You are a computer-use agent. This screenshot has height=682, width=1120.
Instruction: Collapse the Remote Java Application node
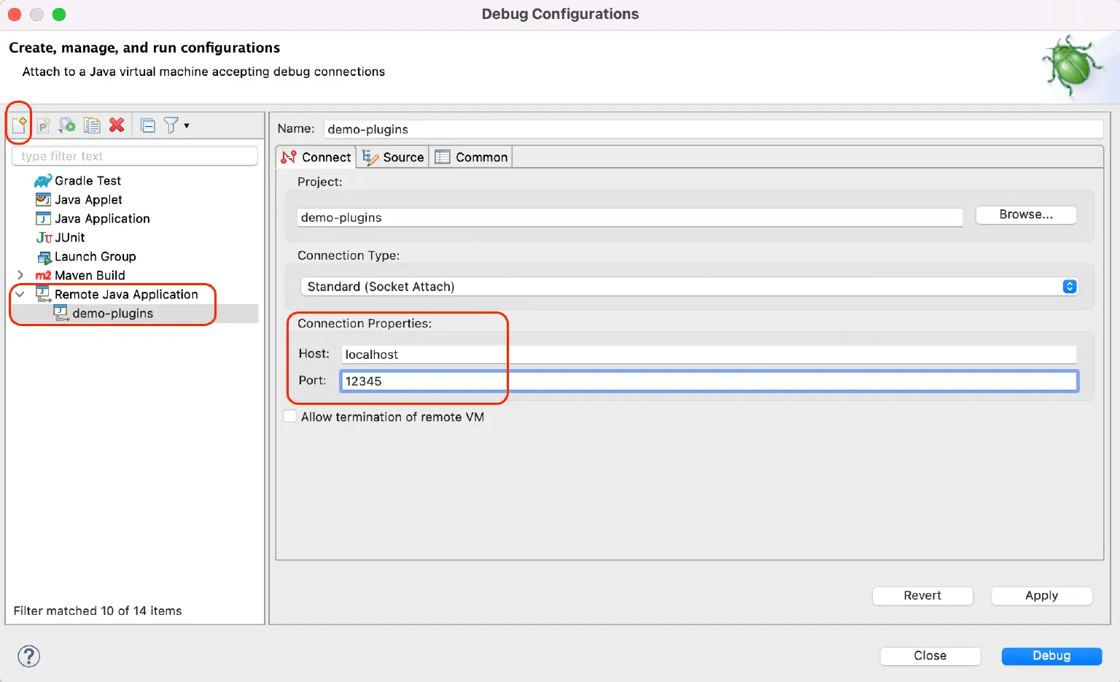point(20,294)
